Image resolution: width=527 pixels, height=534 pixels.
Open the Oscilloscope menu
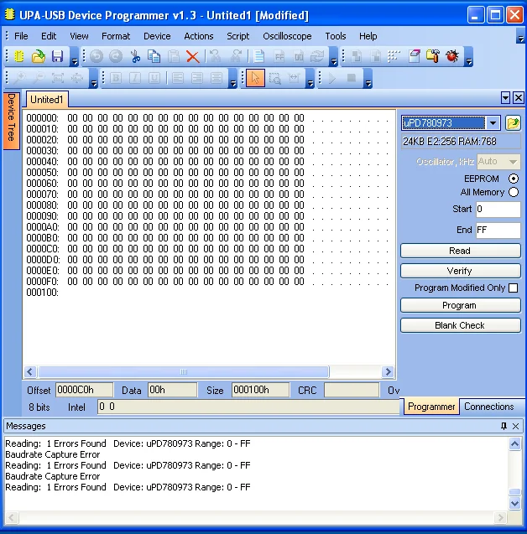pyautogui.click(x=287, y=36)
